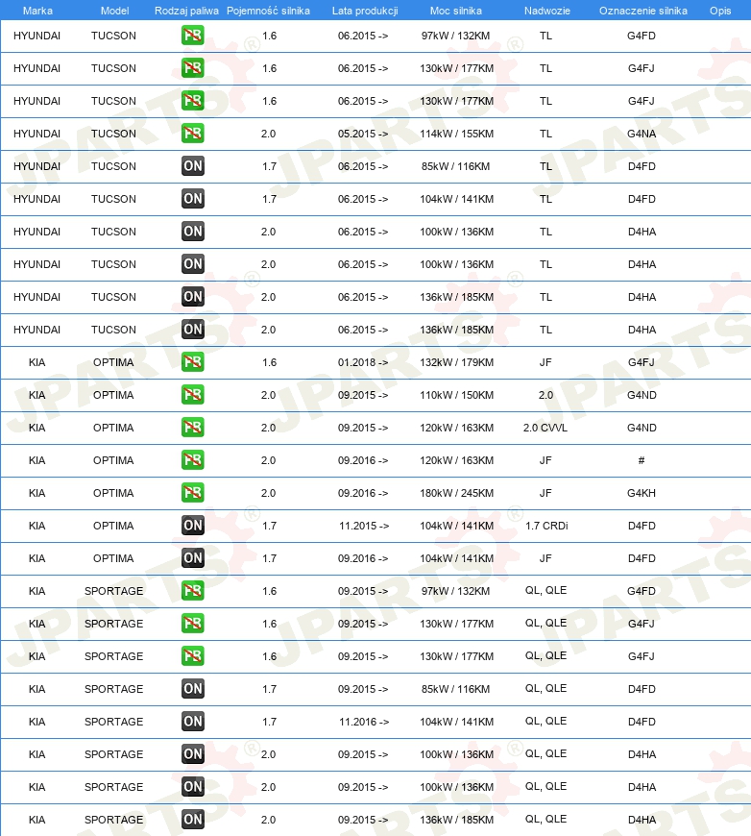
Task: Click the petrol icon in Optima 2.0 CVVL row
Action: pyautogui.click(x=192, y=427)
